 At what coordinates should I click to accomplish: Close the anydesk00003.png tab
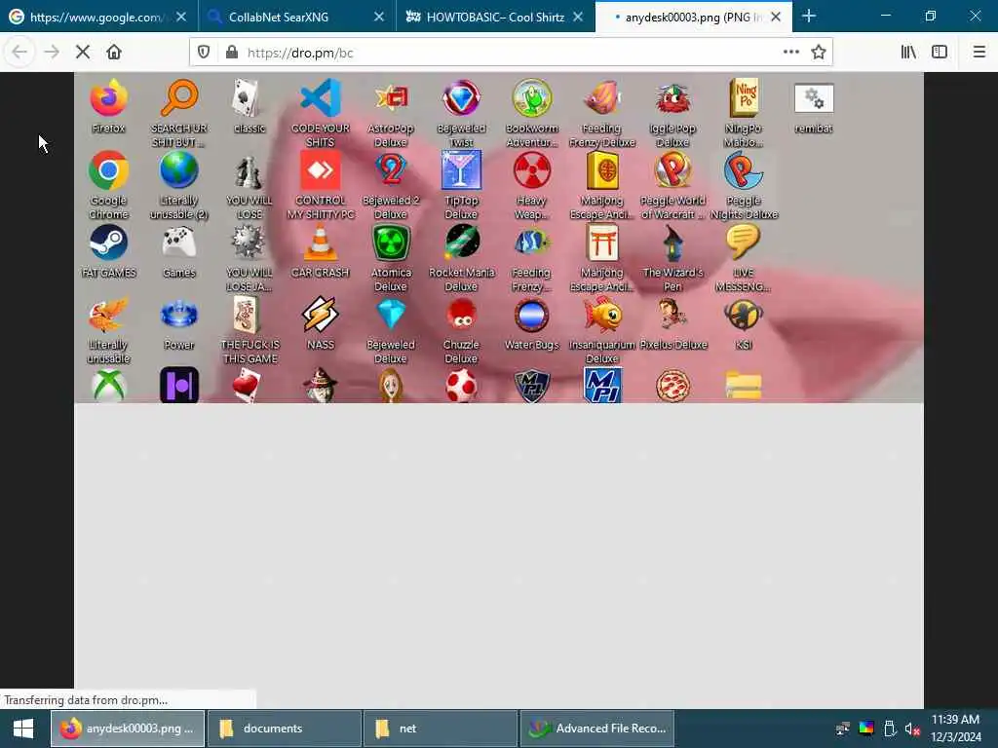coord(776,18)
